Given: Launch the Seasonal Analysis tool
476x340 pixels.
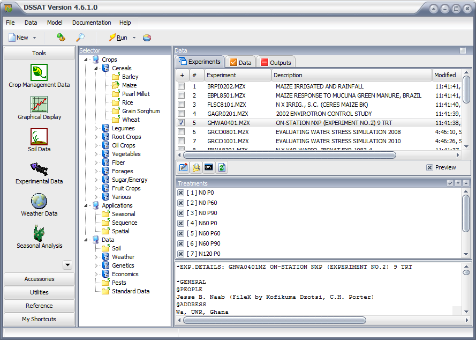Looking at the screenshot, I should (39, 237).
